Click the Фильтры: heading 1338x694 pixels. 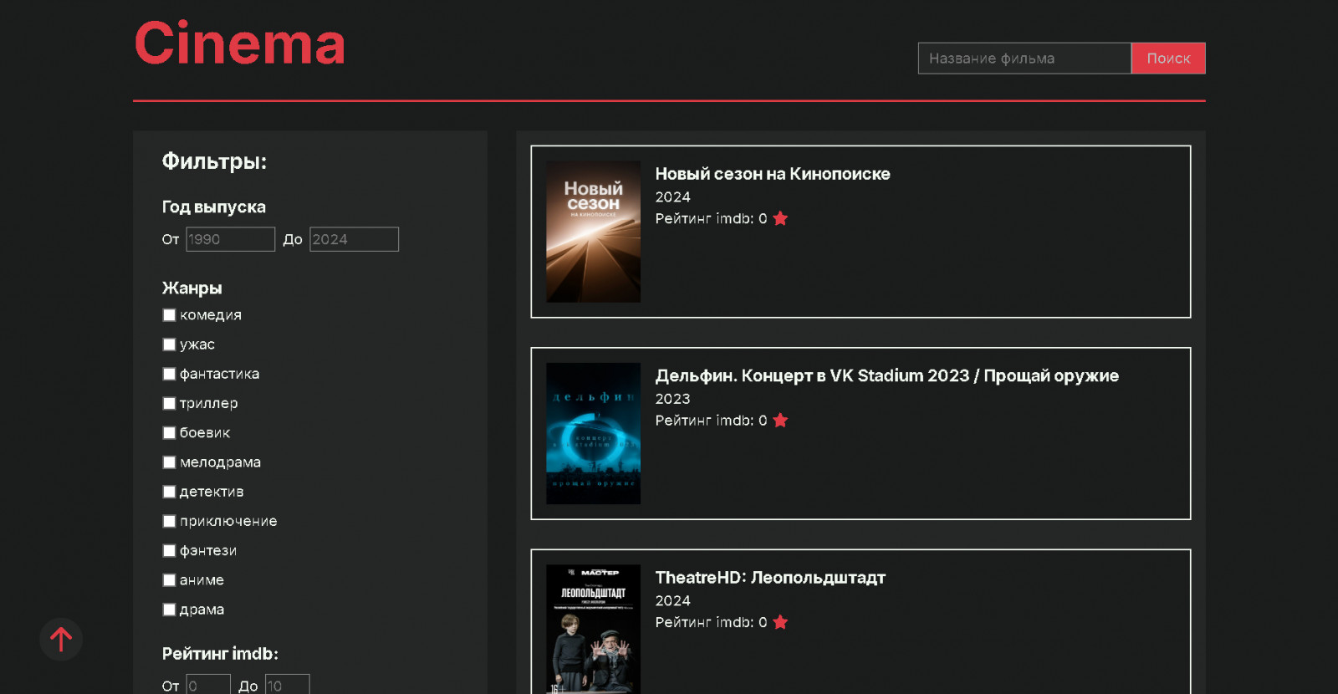(x=214, y=161)
